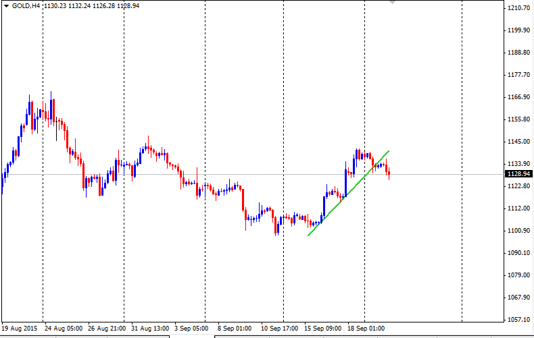Click the highlighted 1128.94 current price label
The height and width of the screenshot is (338, 534).
tap(518, 174)
